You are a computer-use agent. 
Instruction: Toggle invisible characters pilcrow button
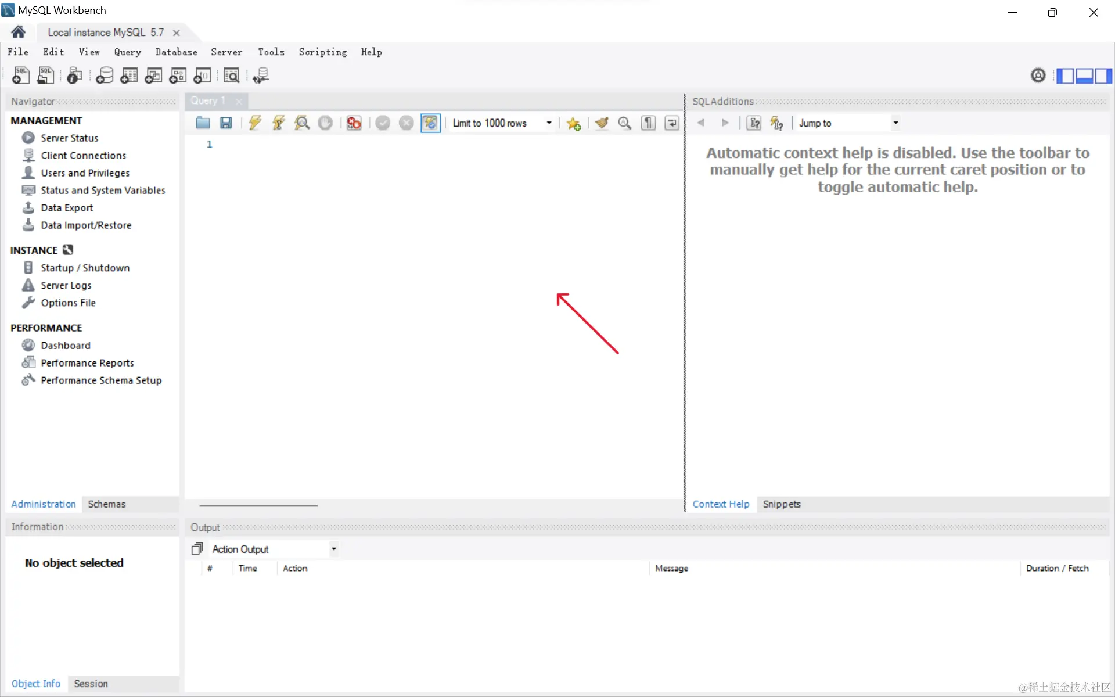[x=648, y=123]
